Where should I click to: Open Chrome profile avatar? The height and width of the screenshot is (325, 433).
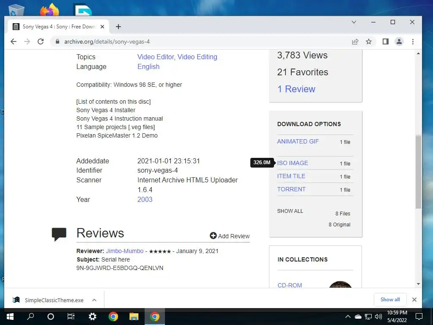click(399, 42)
